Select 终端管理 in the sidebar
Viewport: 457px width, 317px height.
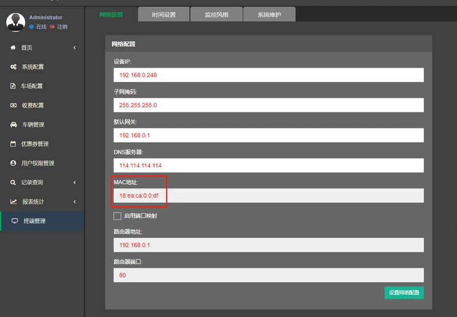42,221
